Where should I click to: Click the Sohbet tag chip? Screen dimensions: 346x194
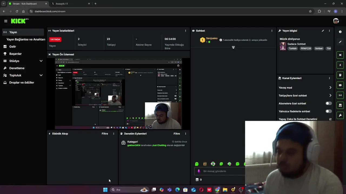pos(319,48)
